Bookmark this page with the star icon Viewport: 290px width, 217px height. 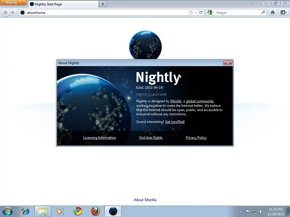pos(191,12)
